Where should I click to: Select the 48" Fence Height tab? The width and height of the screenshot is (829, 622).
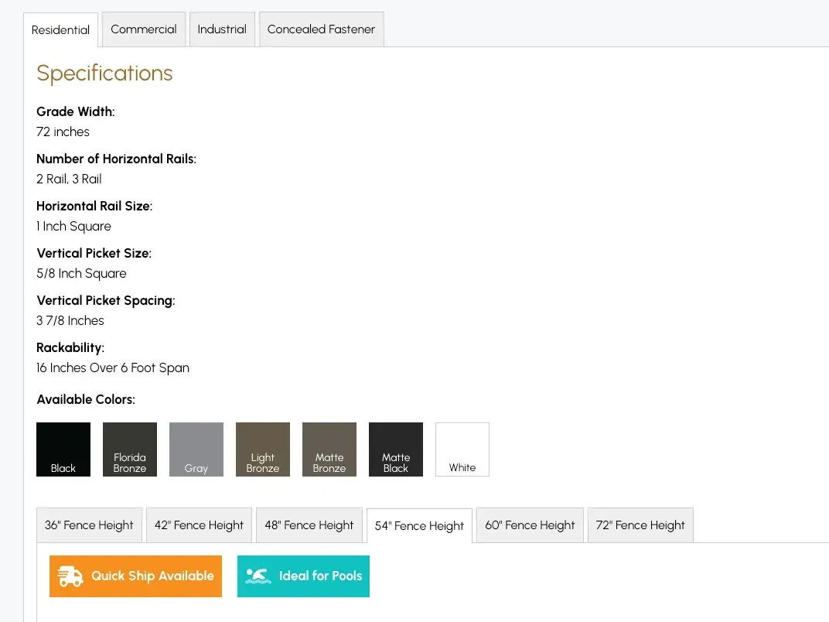coord(309,525)
